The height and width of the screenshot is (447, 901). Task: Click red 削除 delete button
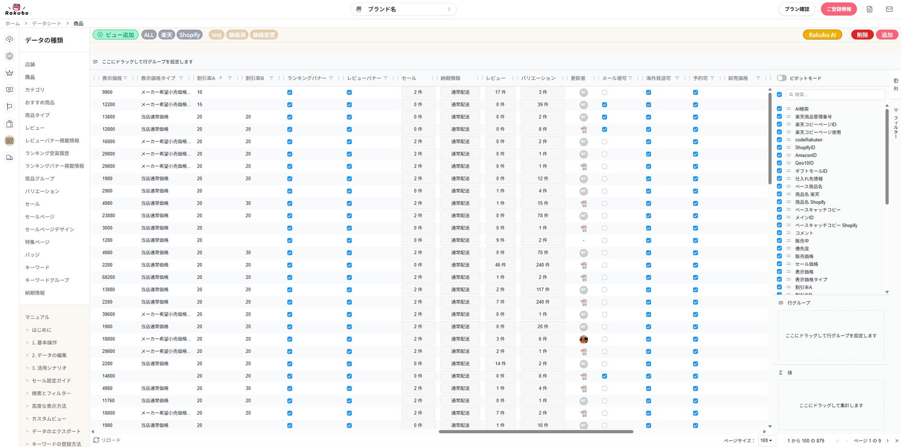pos(862,35)
